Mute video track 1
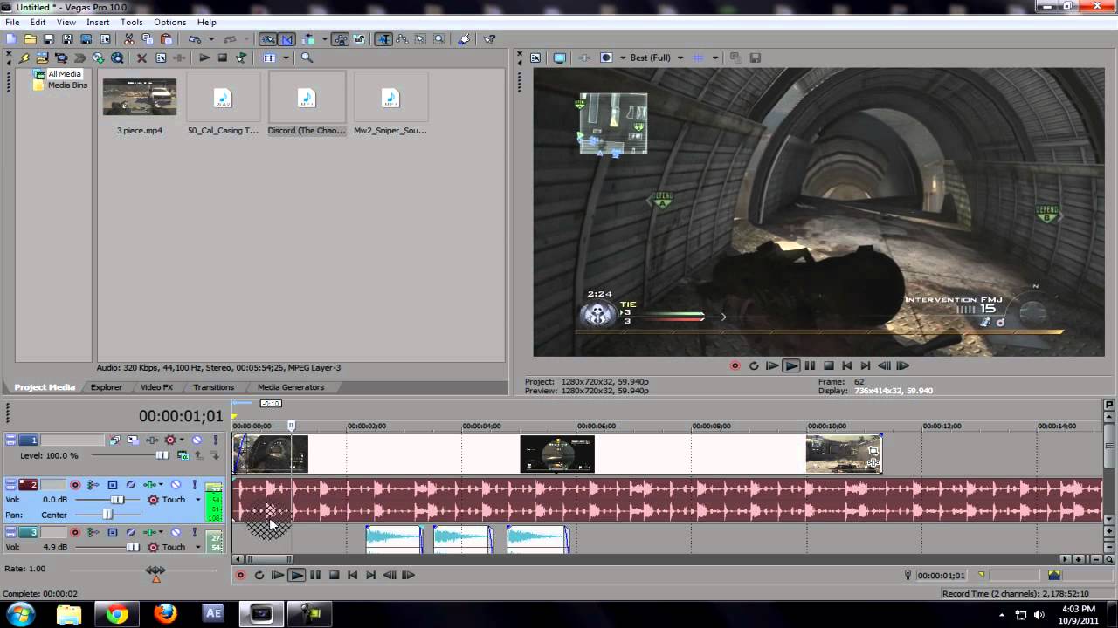1118x628 pixels. click(197, 440)
